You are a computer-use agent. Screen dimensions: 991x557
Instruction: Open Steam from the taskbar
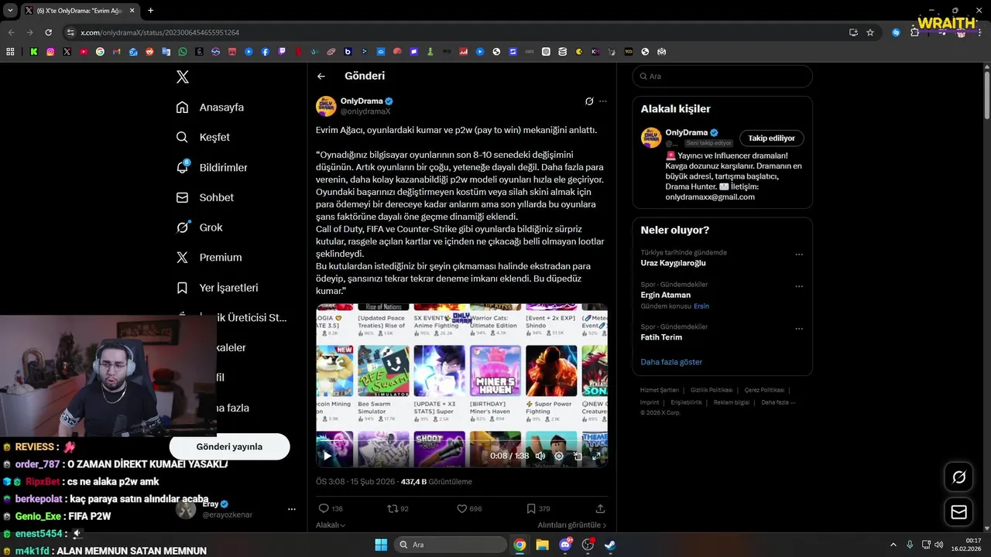611,545
